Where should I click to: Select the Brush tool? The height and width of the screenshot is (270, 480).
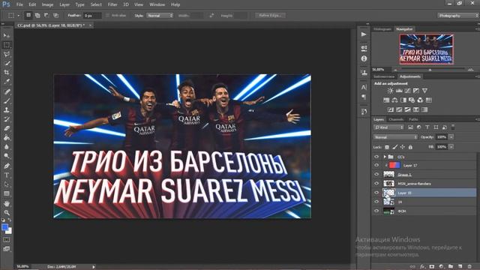[x=7, y=100]
